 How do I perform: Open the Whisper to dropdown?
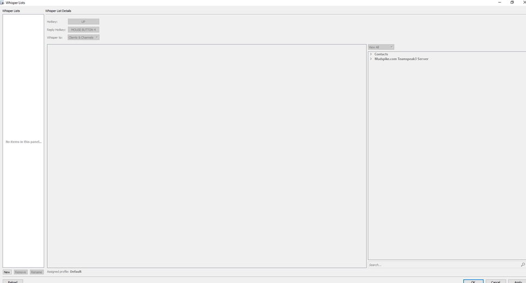tap(83, 38)
